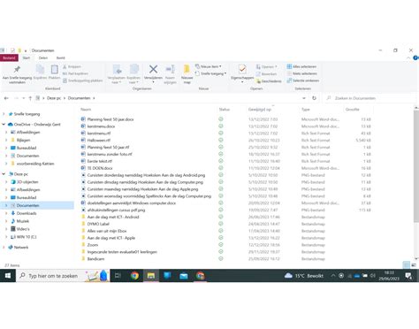Screen dimensions: 419x329
Task: Choose Snelkoppeling plakken in the ribbon
Action: pos(82,80)
